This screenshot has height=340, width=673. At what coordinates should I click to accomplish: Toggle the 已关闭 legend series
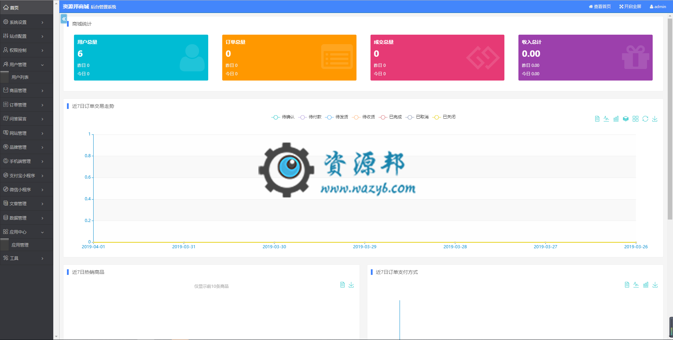[x=444, y=117]
